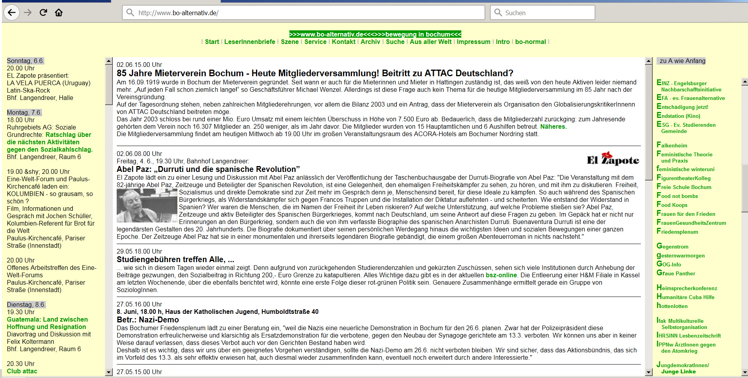
Task: Focus the Suchen search field
Action: pyautogui.click(x=543, y=12)
